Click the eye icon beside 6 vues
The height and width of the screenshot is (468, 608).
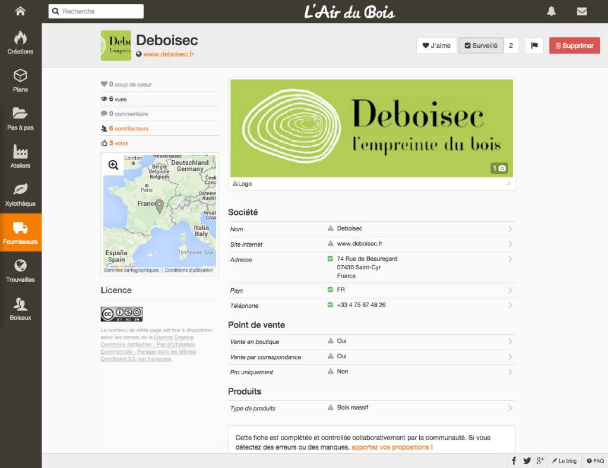[104, 99]
